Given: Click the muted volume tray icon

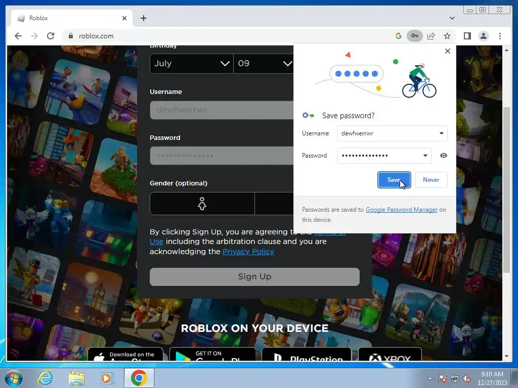Looking at the screenshot, I should 467,378.
